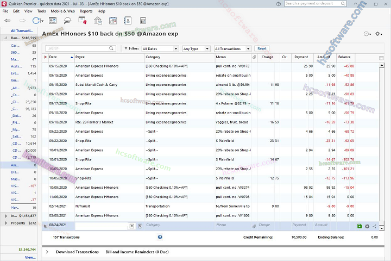Open the payee list icon in the new transaction row
The image size is (391, 261).
[x=132, y=226]
